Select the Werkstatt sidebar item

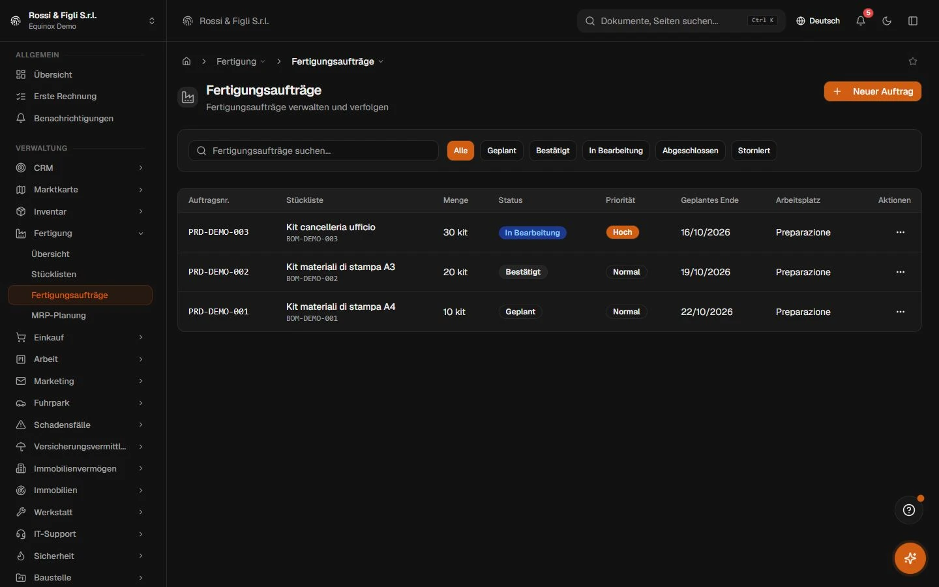point(80,513)
